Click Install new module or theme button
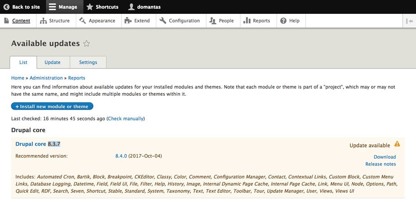This screenshot has width=416, height=202. click(x=52, y=106)
